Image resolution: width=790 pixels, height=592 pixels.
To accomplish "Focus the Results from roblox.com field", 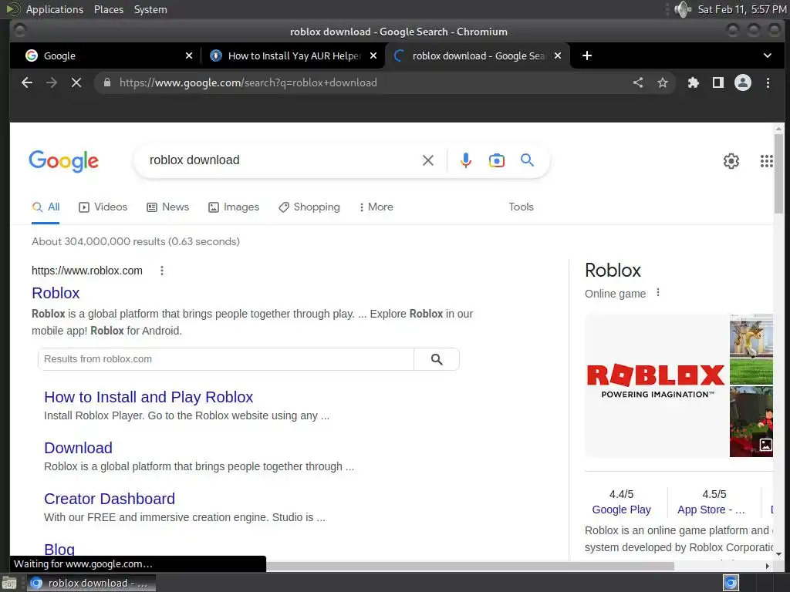I will pyautogui.click(x=226, y=359).
